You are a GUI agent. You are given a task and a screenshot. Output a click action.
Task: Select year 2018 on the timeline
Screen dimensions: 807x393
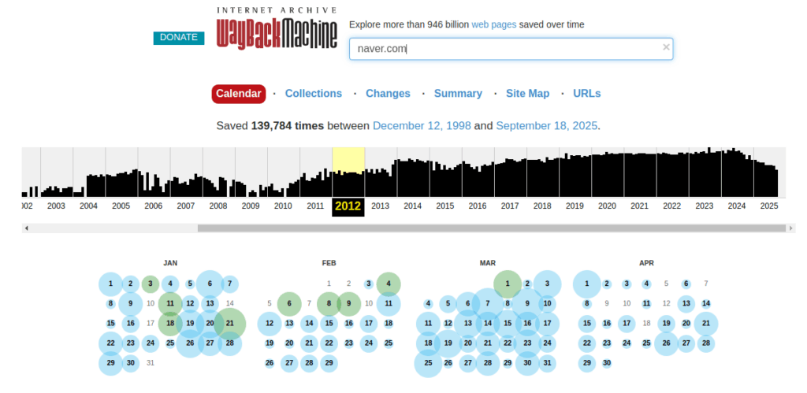[542, 206]
